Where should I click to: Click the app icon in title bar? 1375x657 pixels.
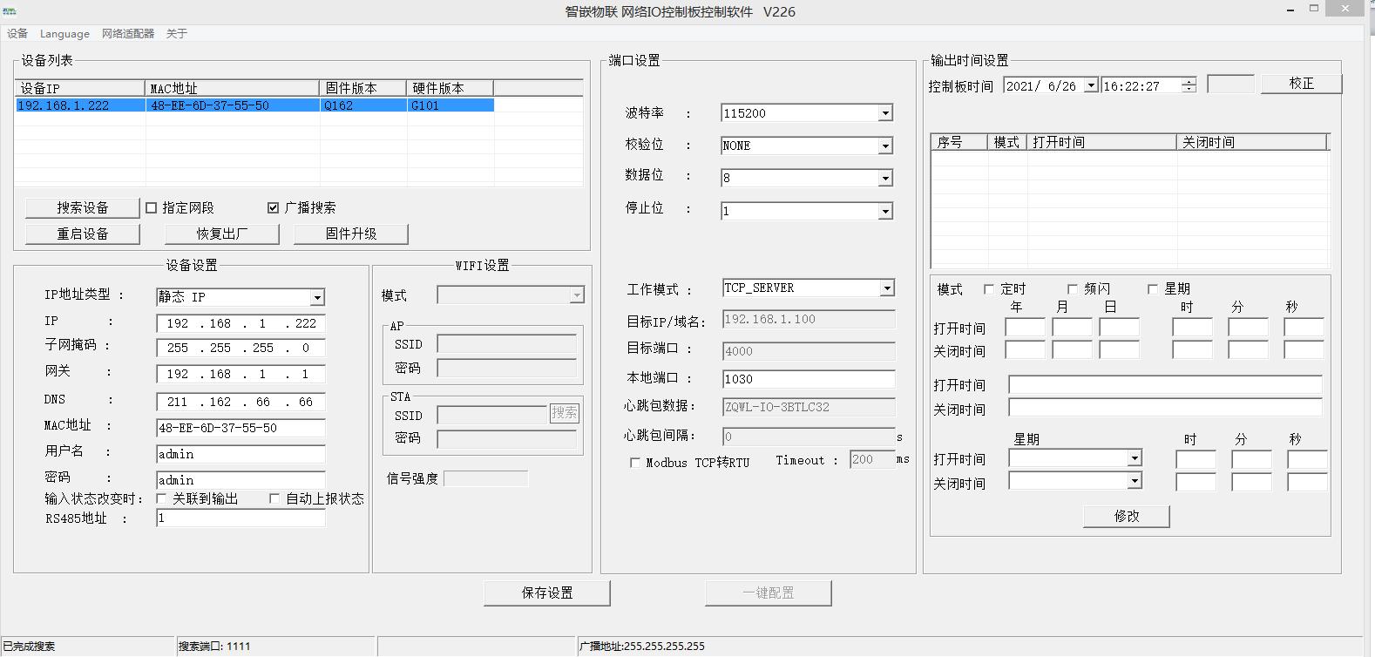coord(10,11)
